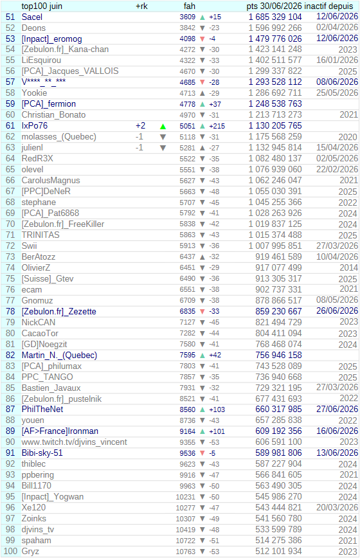Click the inactive date 20/03/2026
This screenshot has height=558, width=360.
pyautogui.click(x=337, y=507)
